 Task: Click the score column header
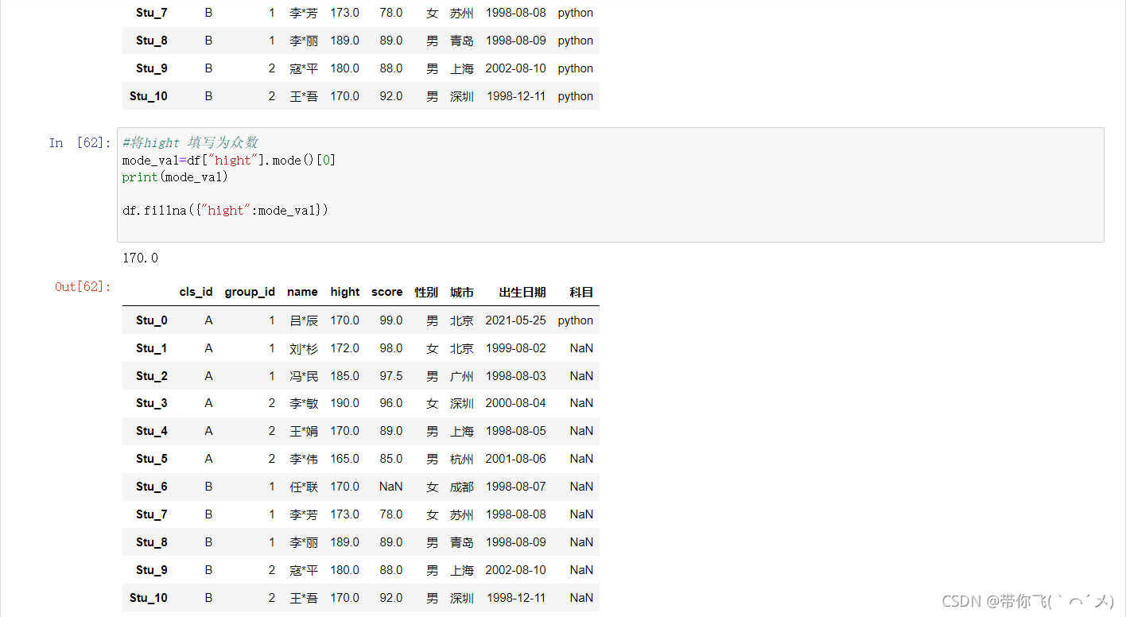[x=387, y=292]
